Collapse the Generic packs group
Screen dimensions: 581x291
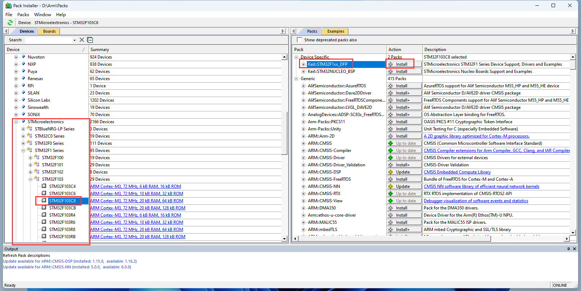[296, 79]
